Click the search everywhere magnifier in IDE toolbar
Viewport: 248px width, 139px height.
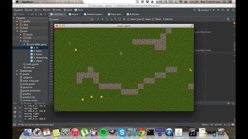coord(233,10)
